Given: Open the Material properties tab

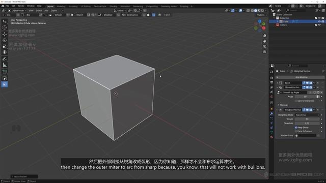Looking at the screenshot, I should coord(271,137).
